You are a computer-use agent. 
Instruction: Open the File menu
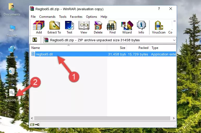(x=33, y=17)
